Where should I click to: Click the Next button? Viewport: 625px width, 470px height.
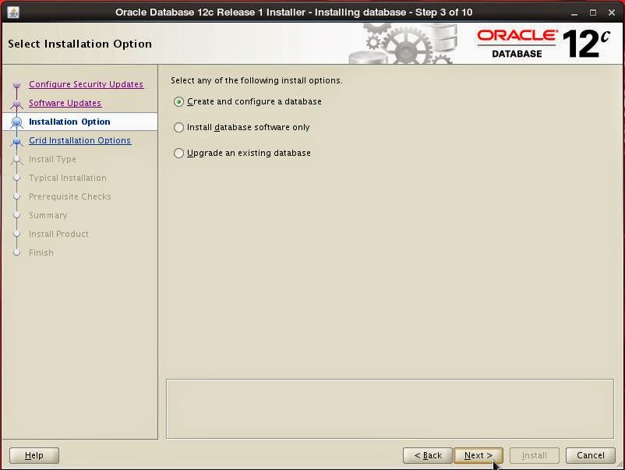coord(478,455)
